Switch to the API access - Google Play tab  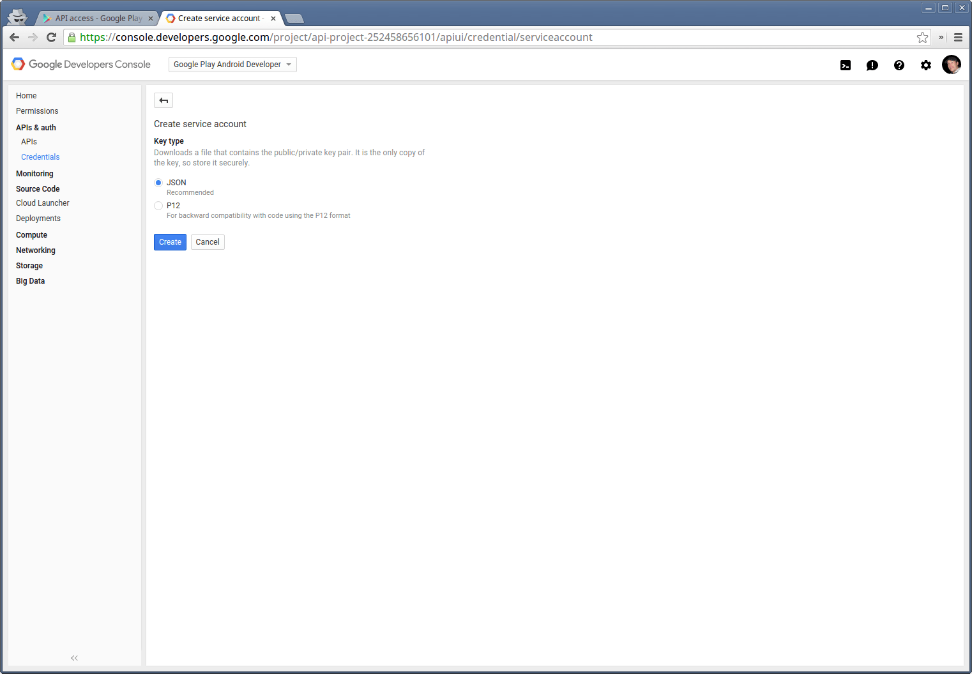(x=98, y=19)
